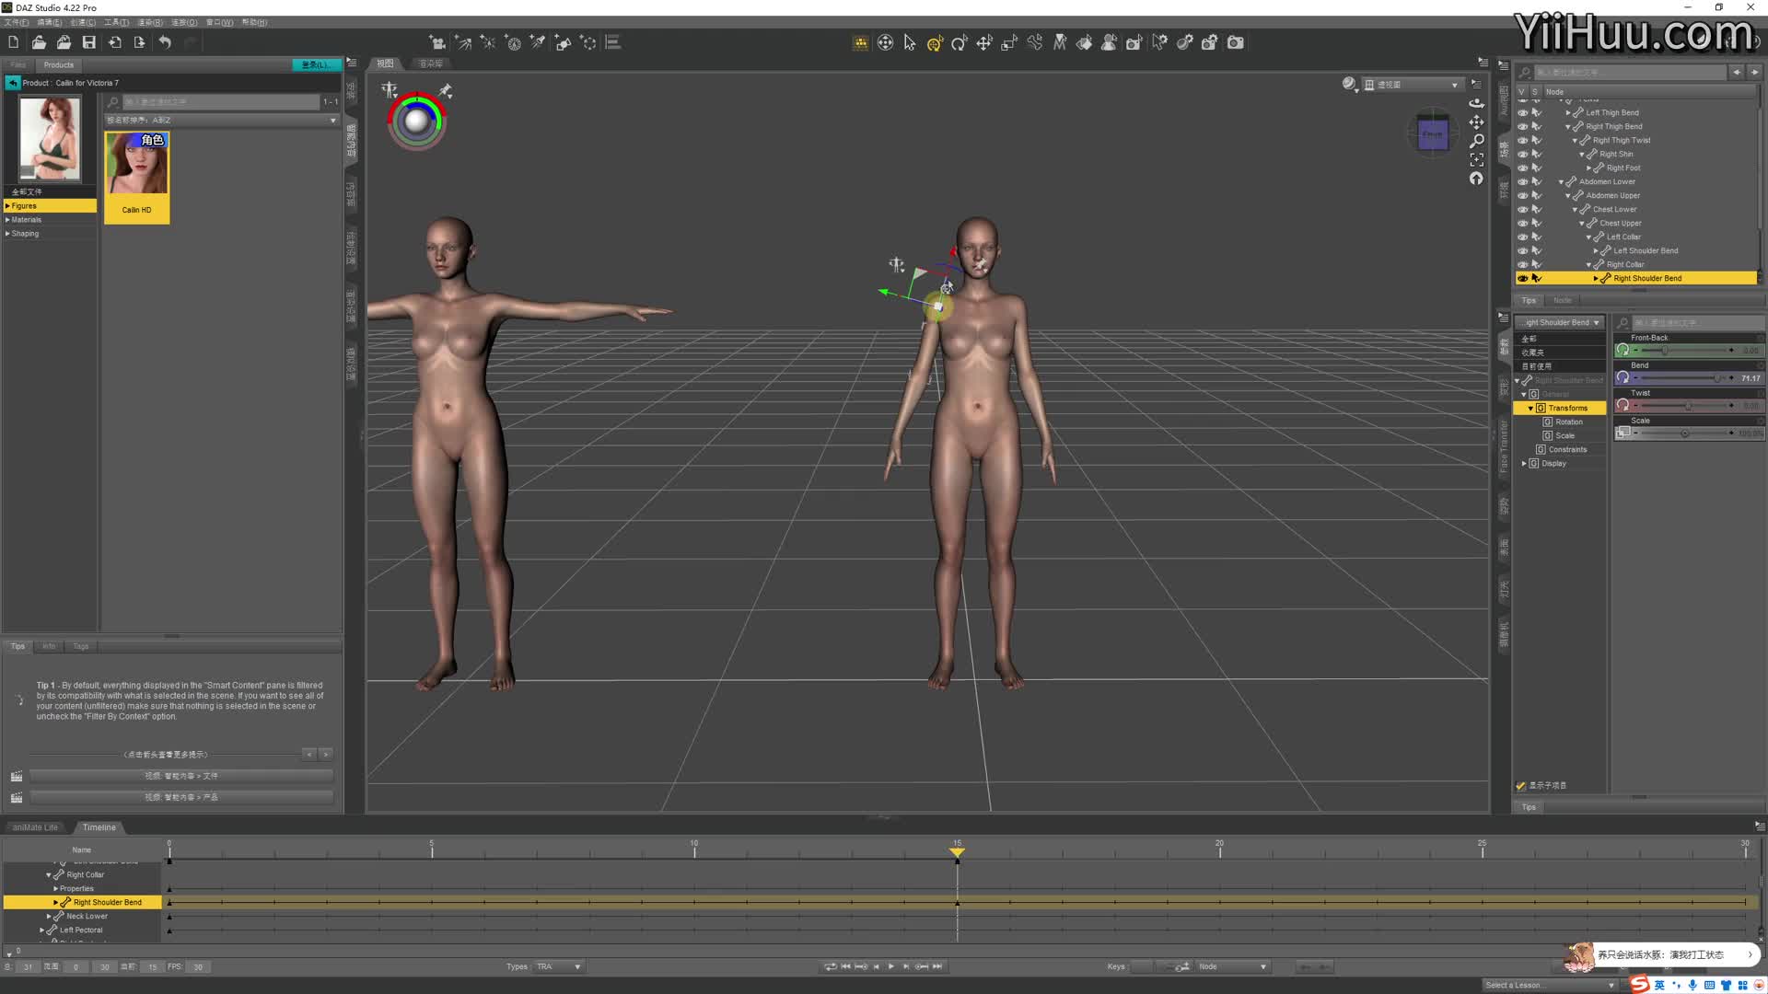The width and height of the screenshot is (1768, 994).
Task: Open the Types TRA dropdown
Action: pyautogui.click(x=559, y=966)
